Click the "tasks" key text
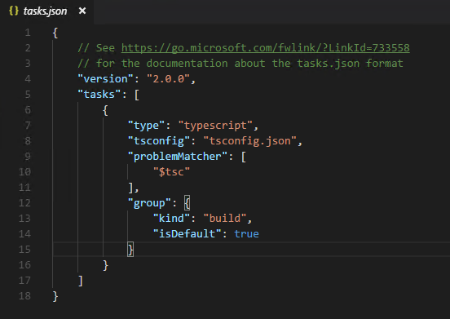Screen dimensions: 450x319 tap(99, 94)
